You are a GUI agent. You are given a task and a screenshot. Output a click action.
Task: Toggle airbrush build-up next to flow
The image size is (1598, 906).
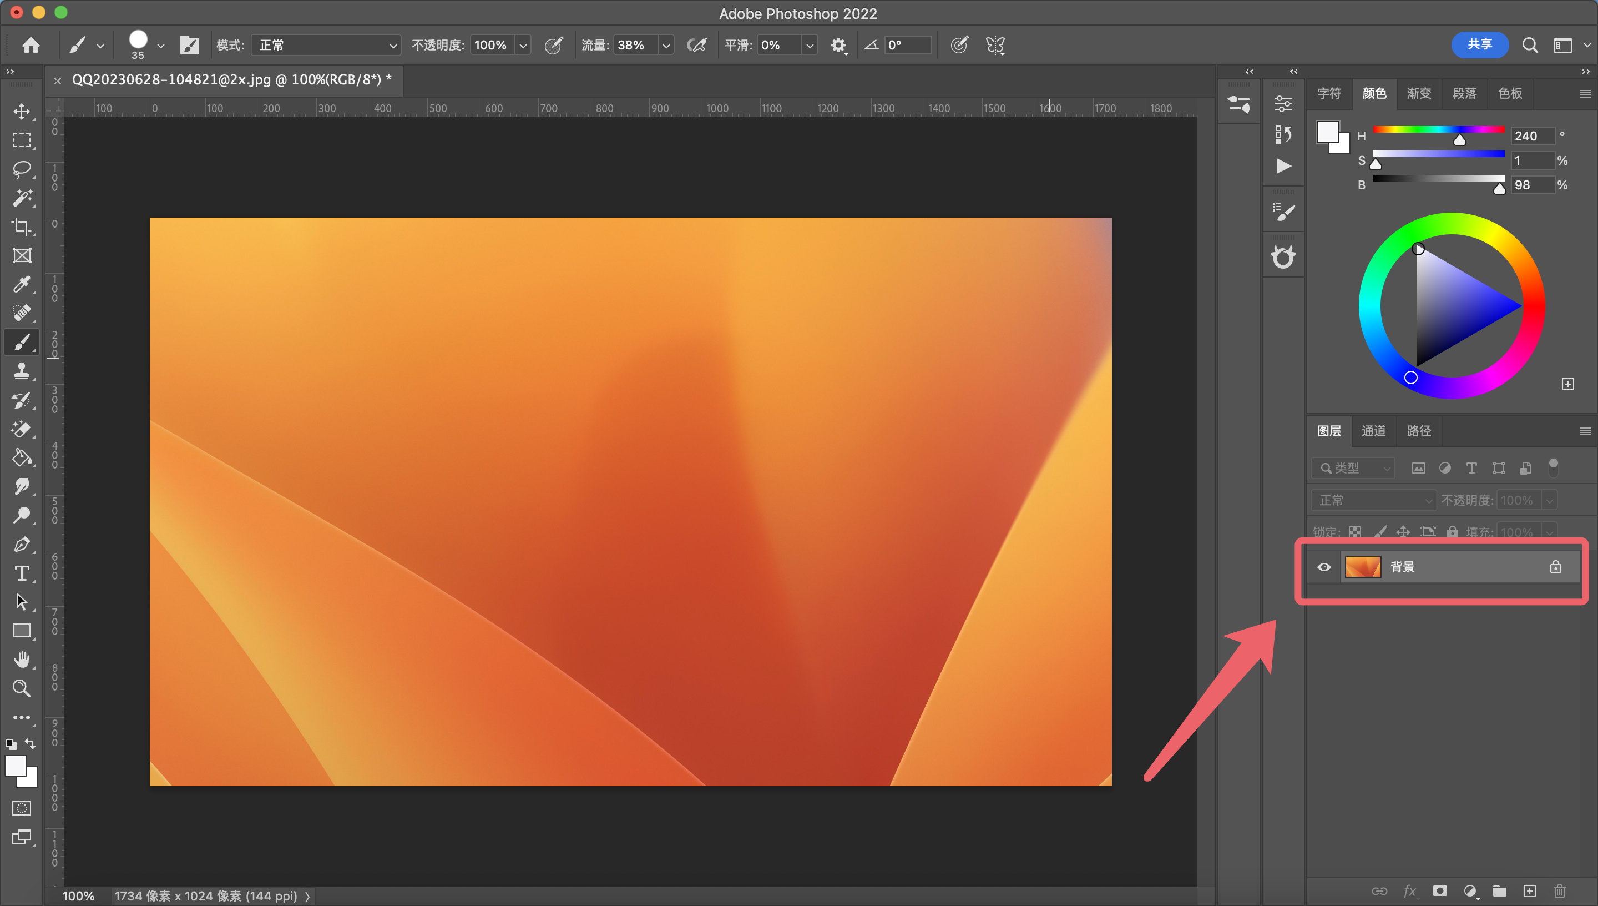pos(697,45)
